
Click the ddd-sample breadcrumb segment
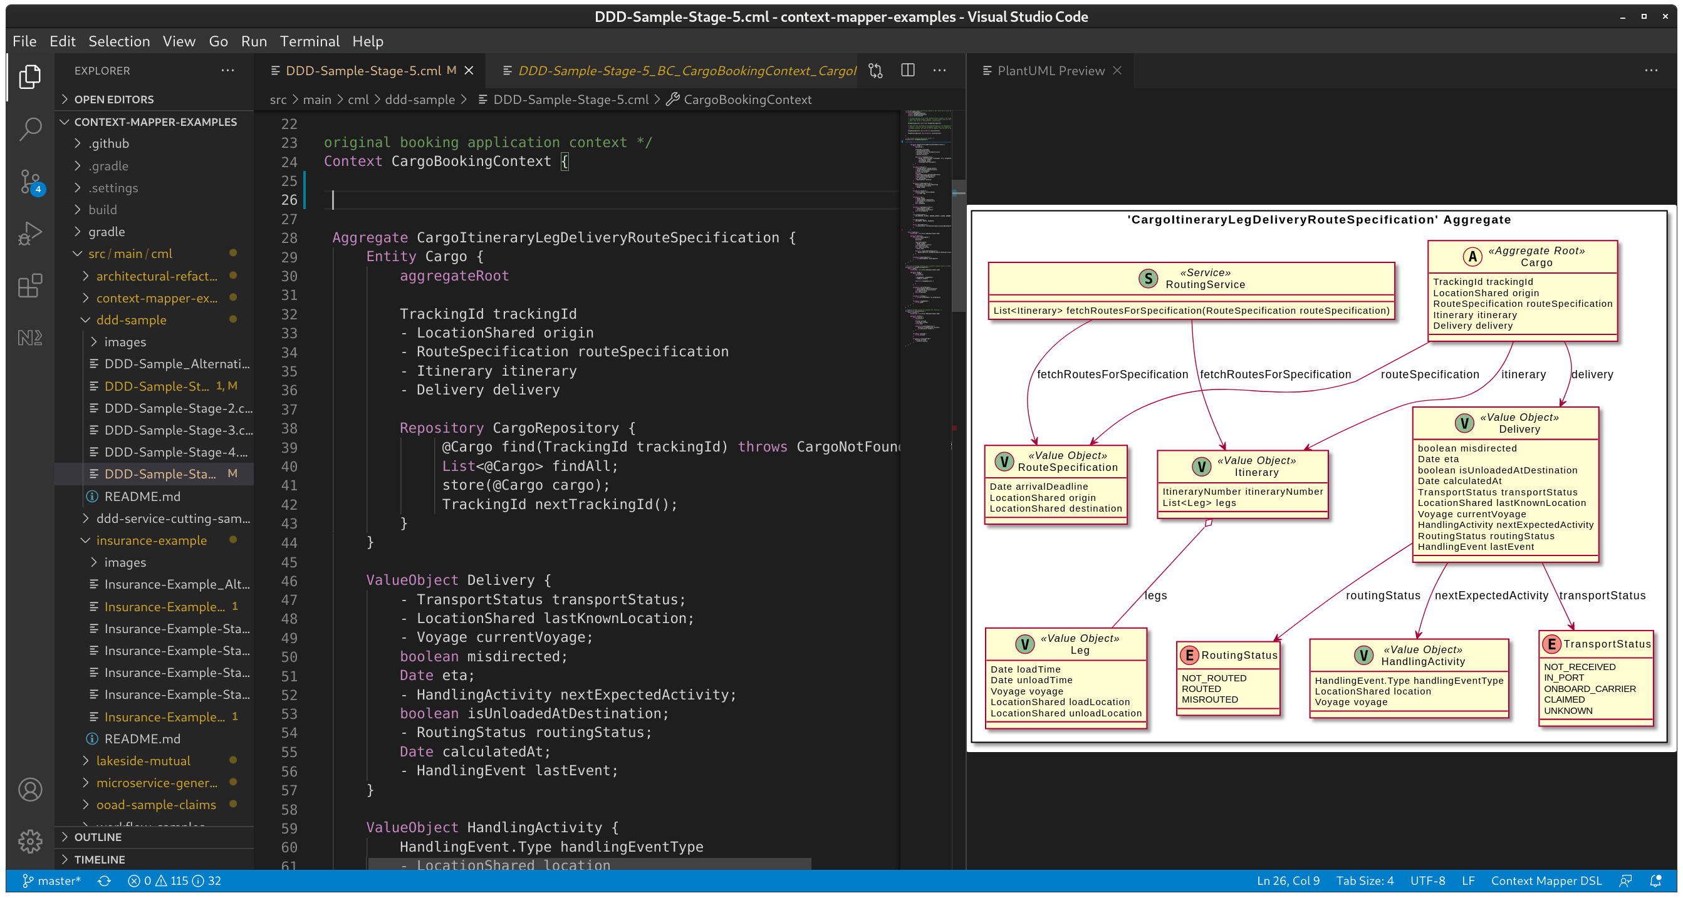point(419,100)
